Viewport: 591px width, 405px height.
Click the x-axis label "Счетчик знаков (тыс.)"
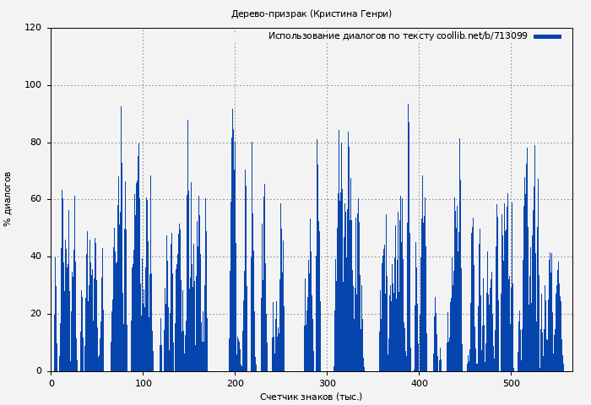tap(311, 397)
